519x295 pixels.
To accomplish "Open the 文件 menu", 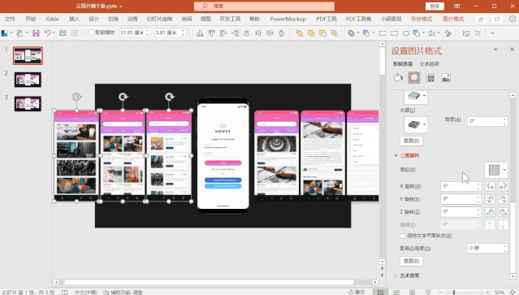I will coord(10,19).
